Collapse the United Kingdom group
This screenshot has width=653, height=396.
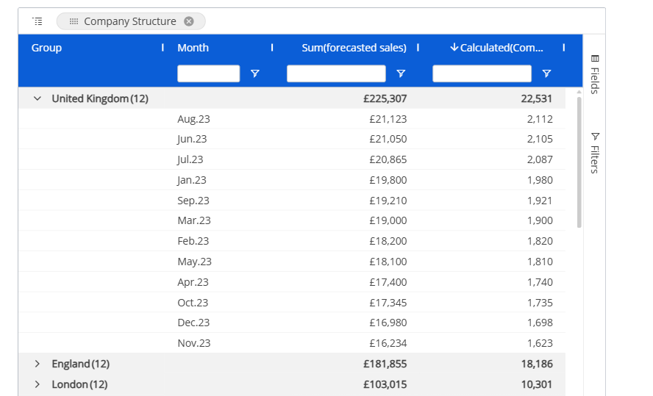click(37, 98)
